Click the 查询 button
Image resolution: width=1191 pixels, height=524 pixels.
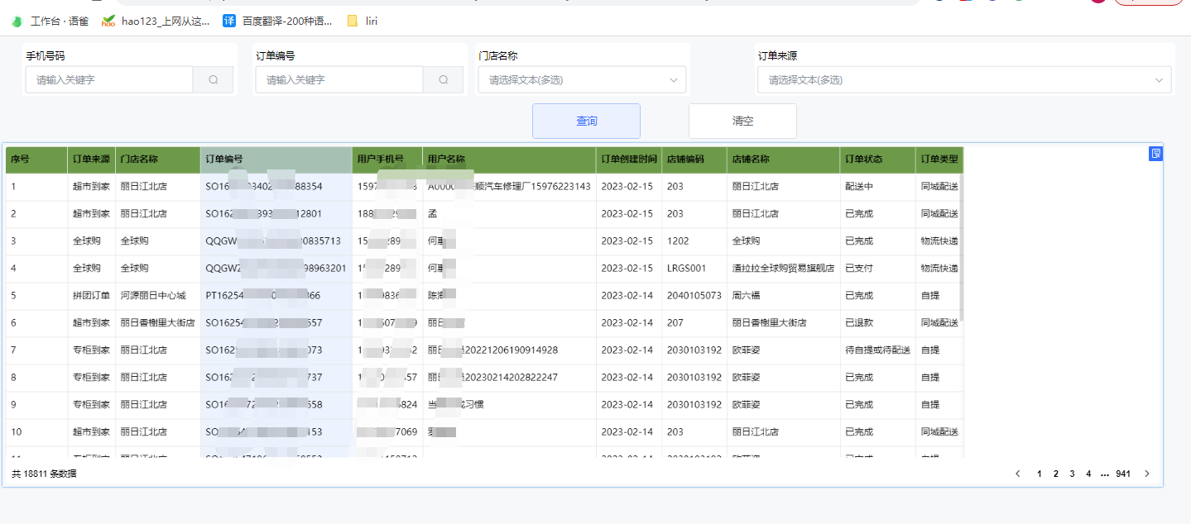[586, 121]
